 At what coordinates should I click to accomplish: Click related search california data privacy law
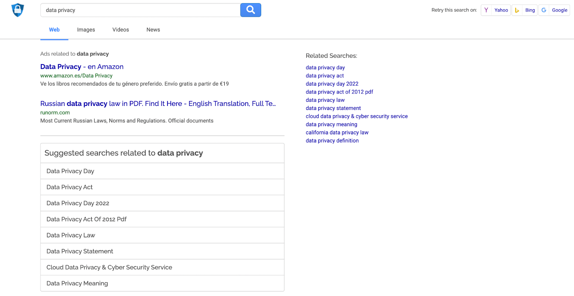(337, 132)
